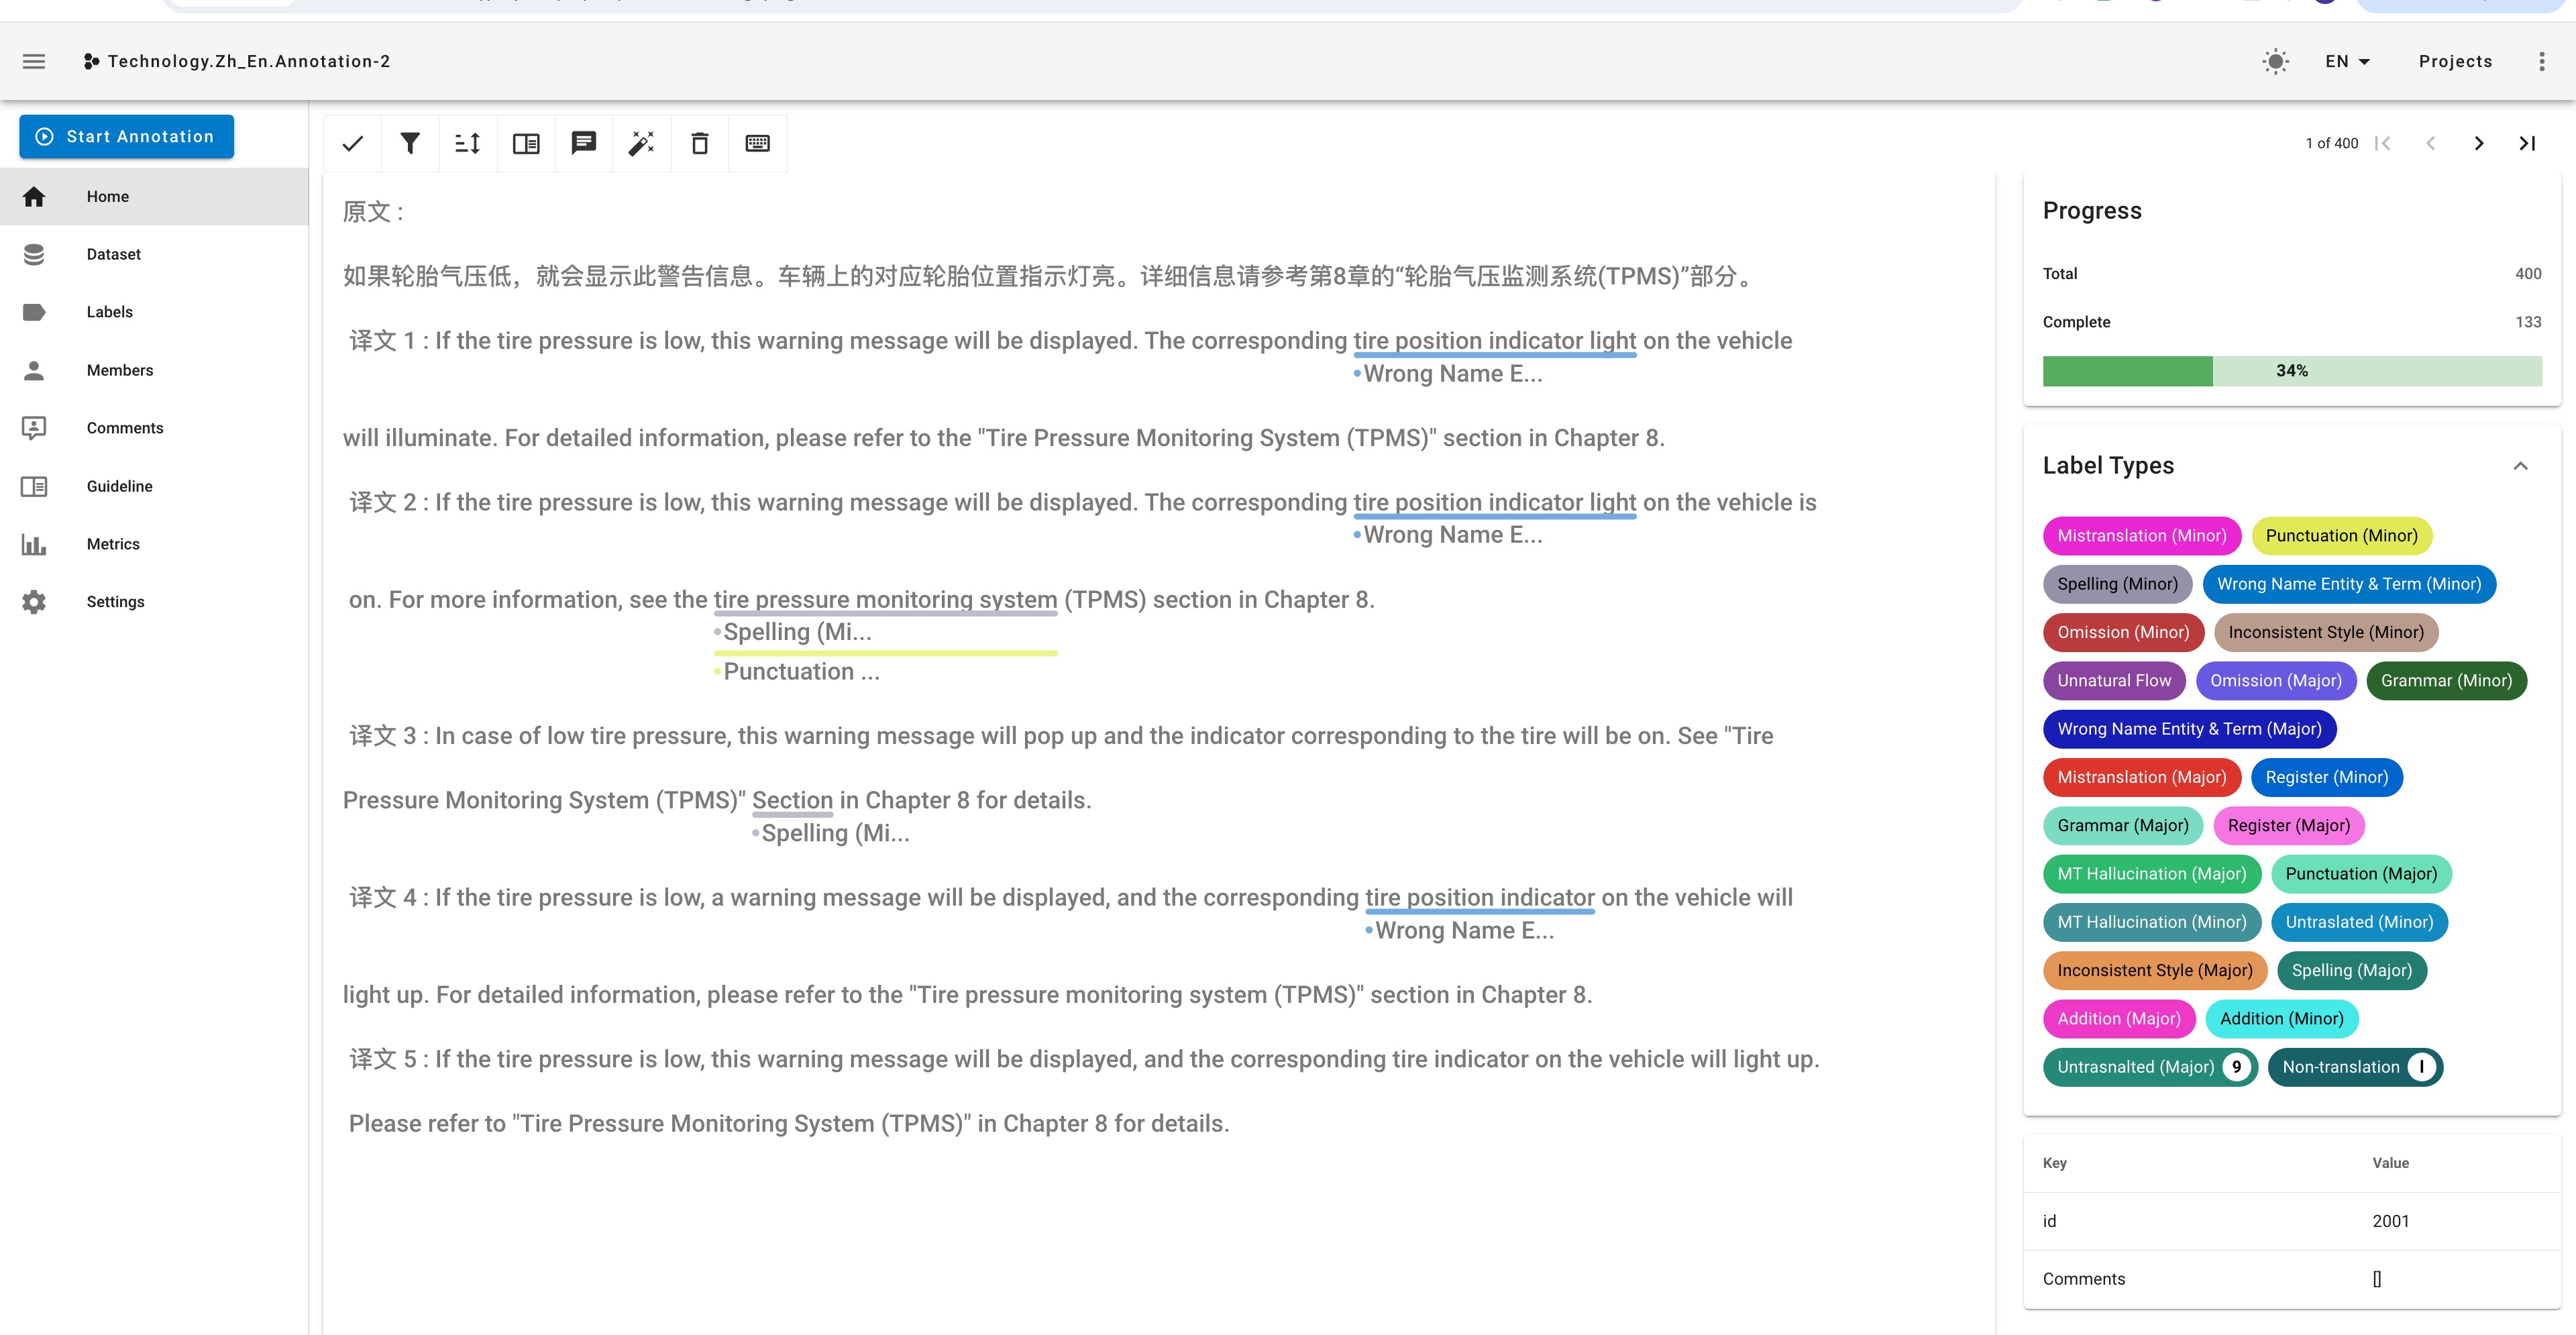Toggle the hamburger menu sidebar
Viewport: 2576px width, 1335px height.
click(x=34, y=62)
